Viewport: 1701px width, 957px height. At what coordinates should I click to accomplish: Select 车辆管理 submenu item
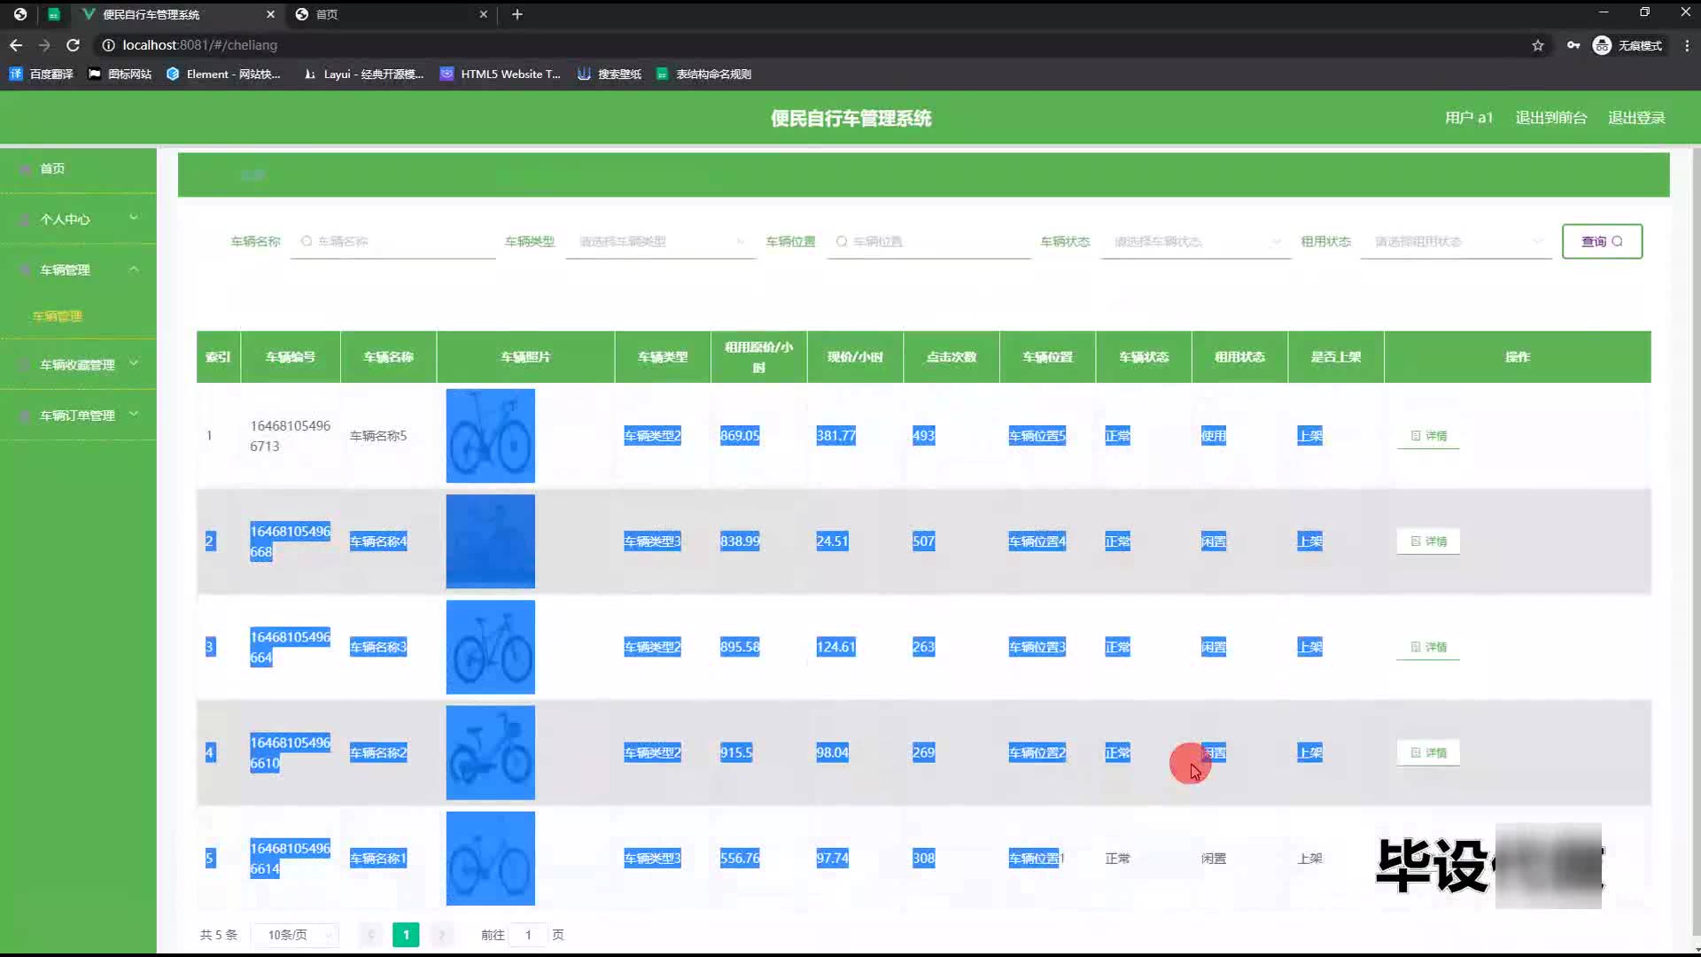pyautogui.click(x=58, y=316)
